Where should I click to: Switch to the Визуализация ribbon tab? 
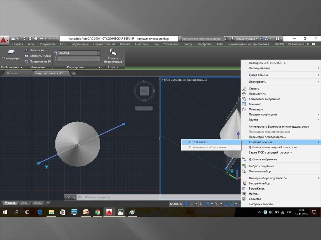pyautogui.click(x=79, y=44)
